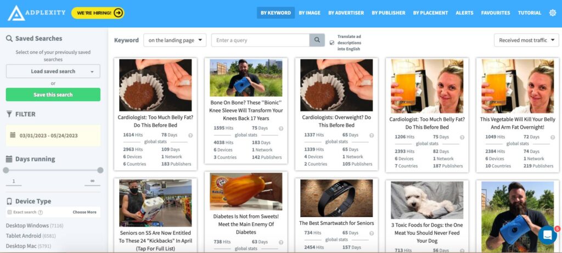Open Diabetes baking soda ad thumbnail
Image resolution: width=562 pixels, height=253 pixels.
point(246,192)
